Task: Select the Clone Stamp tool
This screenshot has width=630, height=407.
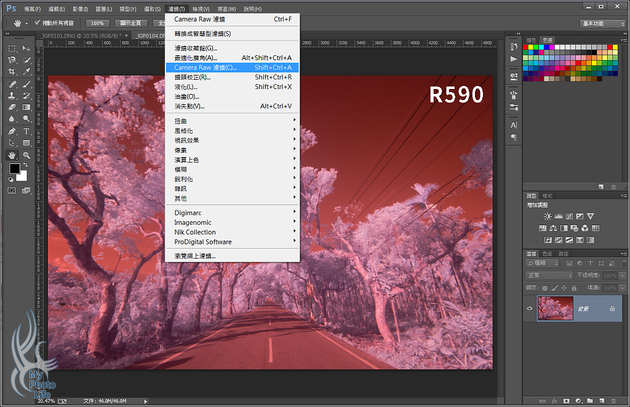Action: [x=12, y=96]
